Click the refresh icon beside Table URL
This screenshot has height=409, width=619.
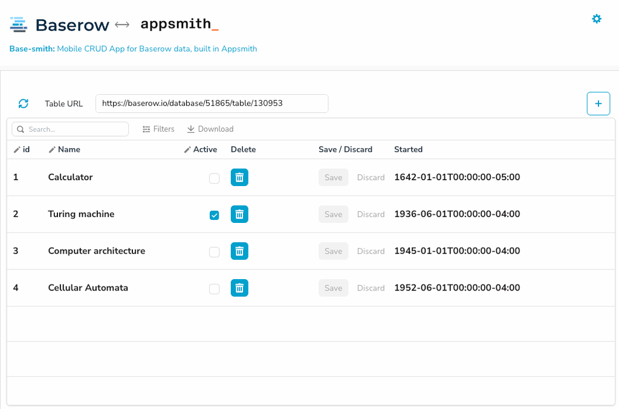pos(23,103)
